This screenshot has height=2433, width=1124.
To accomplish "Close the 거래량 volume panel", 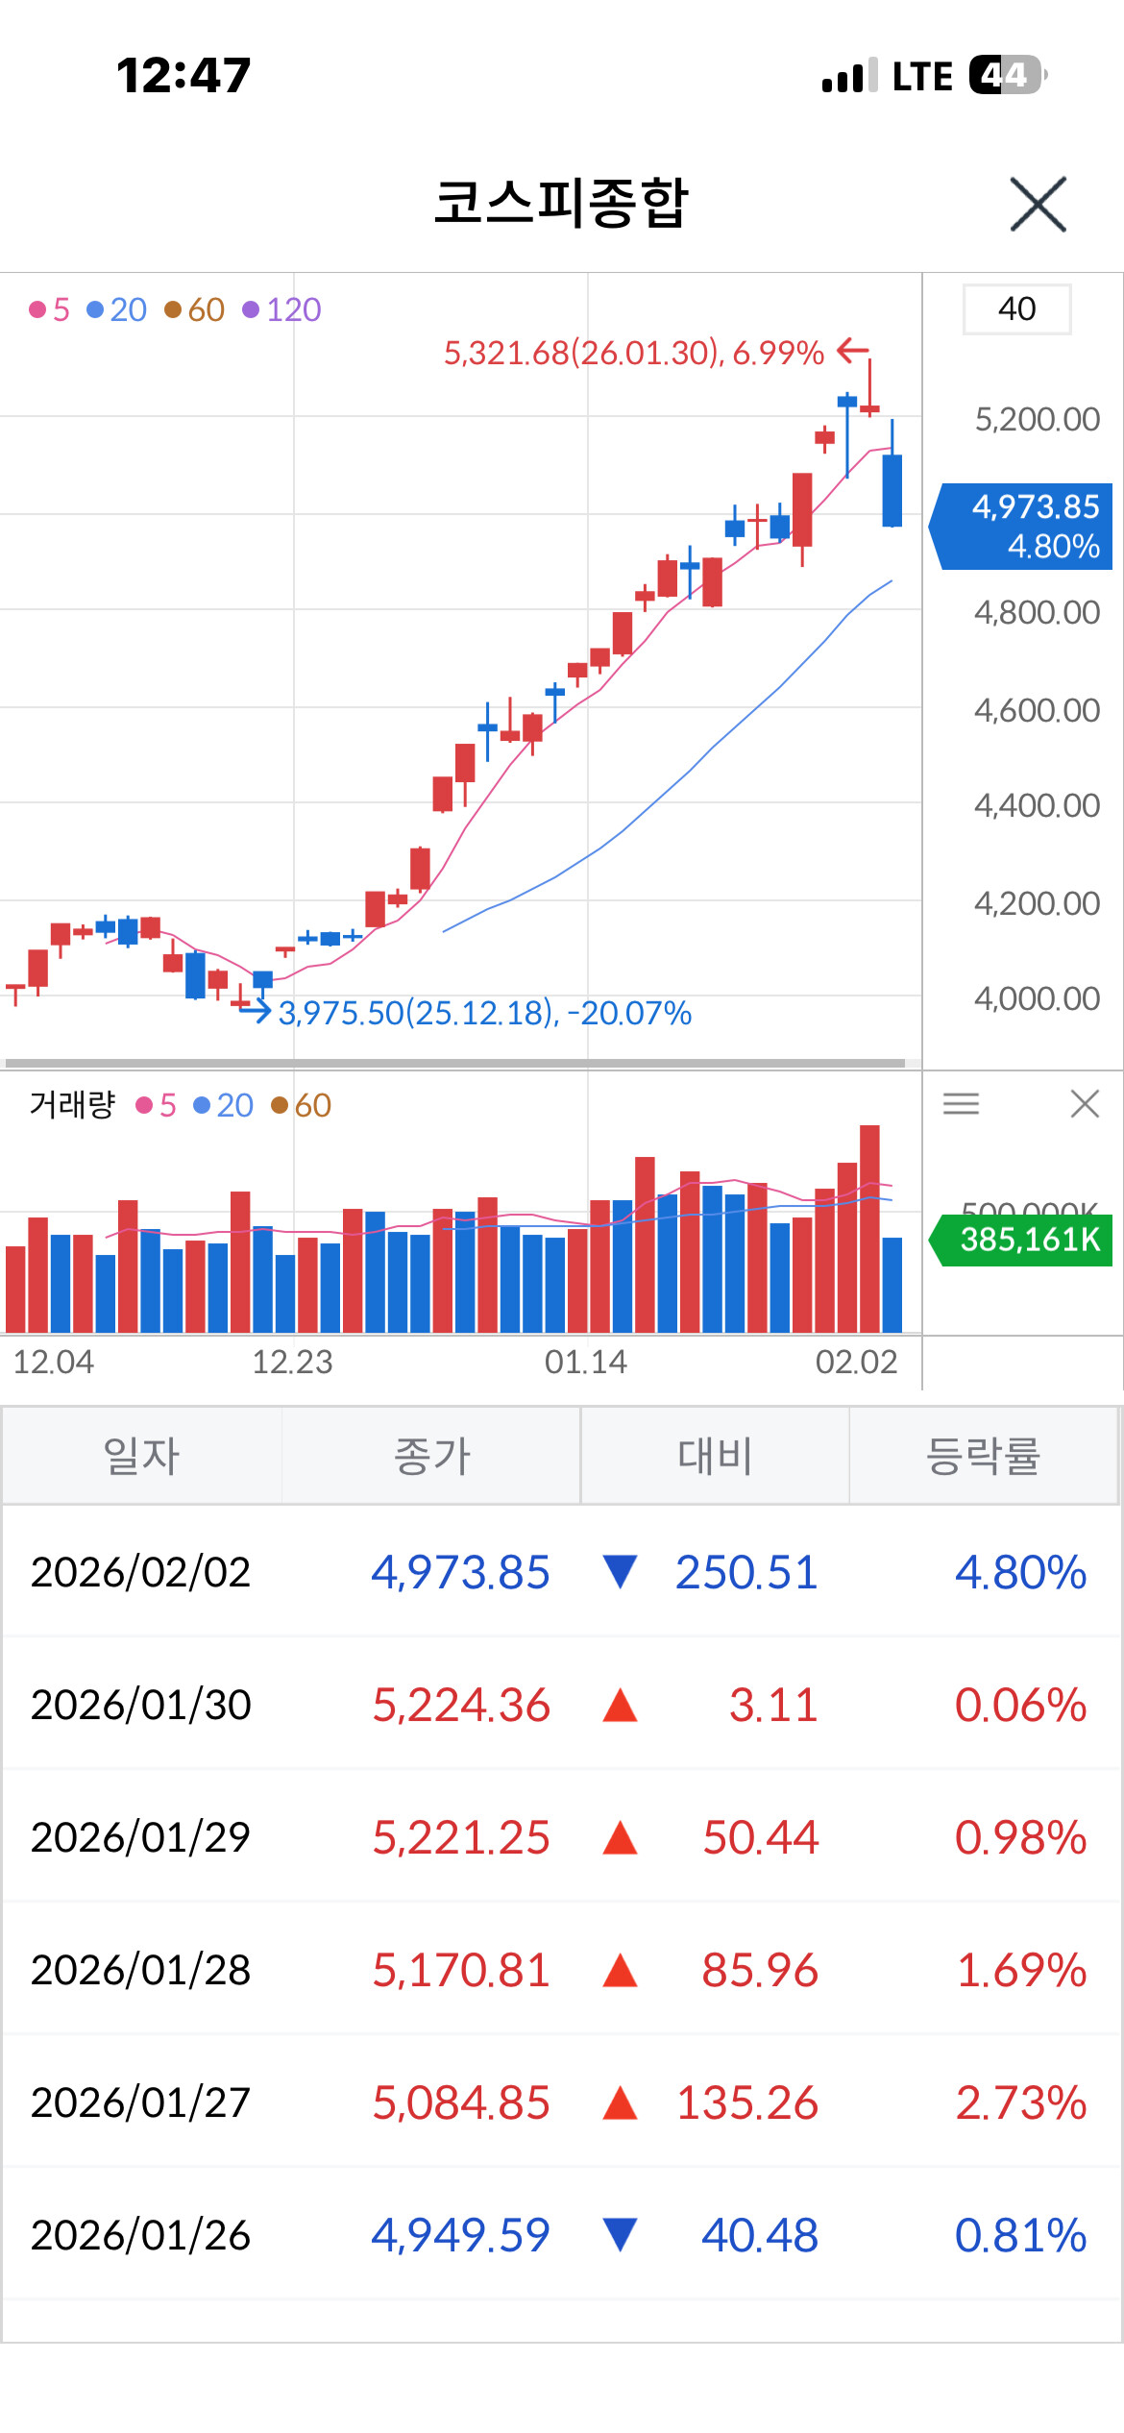I will coord(1085,1104).
